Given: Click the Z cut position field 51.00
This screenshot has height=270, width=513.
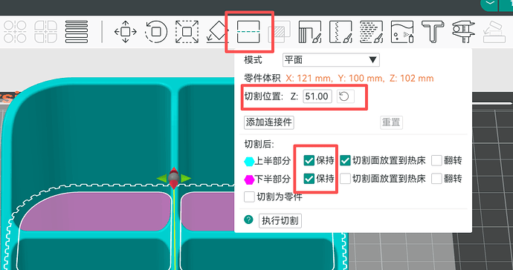Looking at the screenshot, I should (317, 96).
